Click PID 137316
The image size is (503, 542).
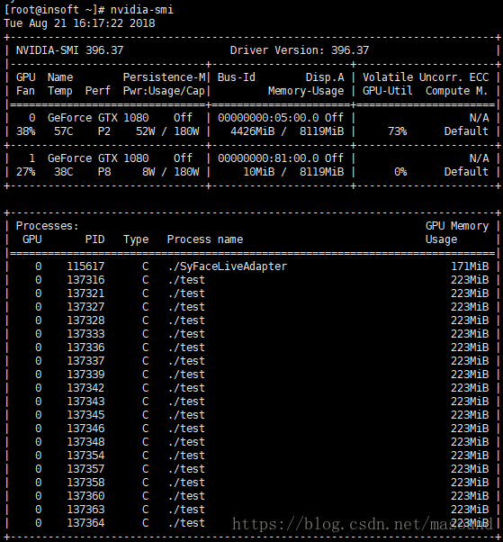coord(85,280)
